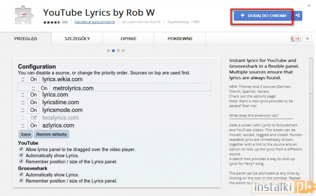316x196 pixels.
Task: Toggle the On switch for metrolyrics.com
Action: coord(44,88)
